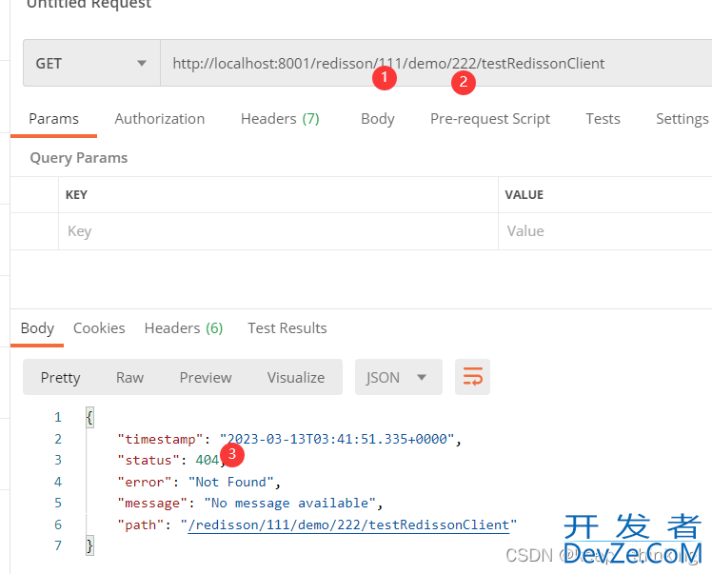Click the "path" key in response
712x574 pixels.
(140, 525)
